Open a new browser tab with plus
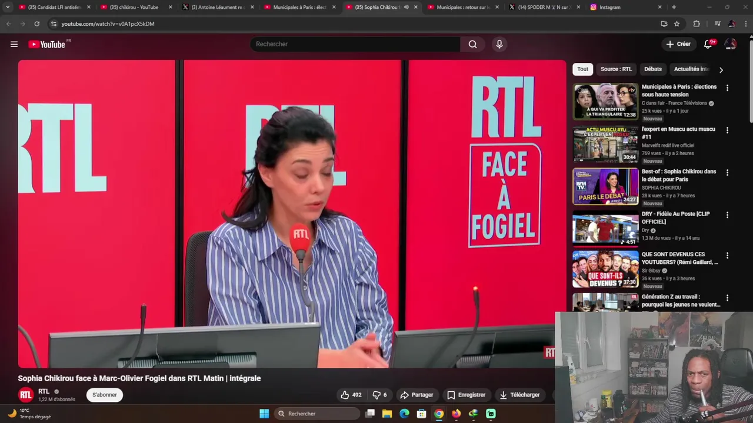Viewport: 753px width, 423px height. [x=674, y=7]
